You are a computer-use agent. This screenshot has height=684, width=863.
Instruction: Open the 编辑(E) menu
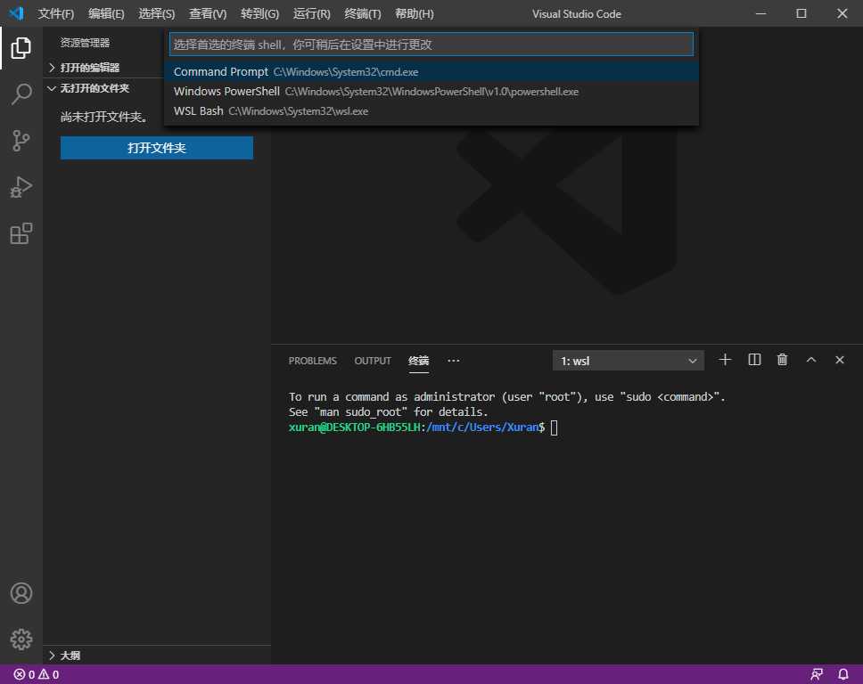coord(106,13)
